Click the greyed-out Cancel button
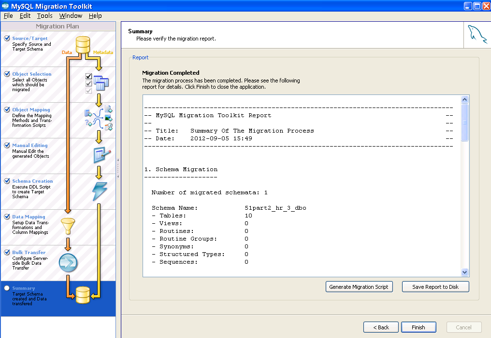This screenshot has height=338, width=491. 463,327
